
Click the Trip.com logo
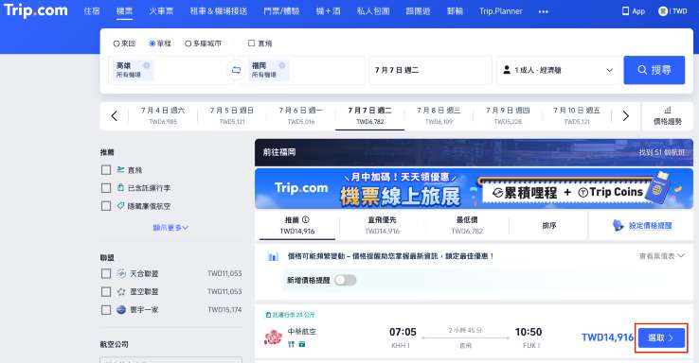36,10
